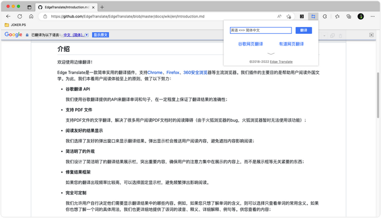Click the copy icon on the page toolbar
The height and width of the screenshot is (218, 381).
(332, 36)
